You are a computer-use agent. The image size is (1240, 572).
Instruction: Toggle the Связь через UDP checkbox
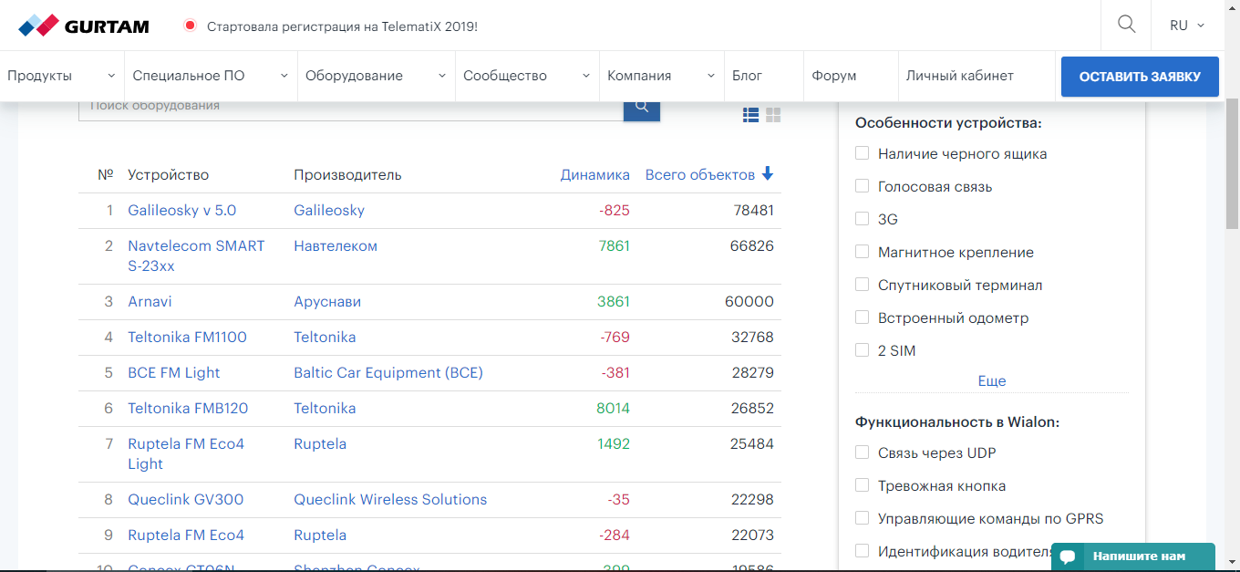[x=862, y=453]
